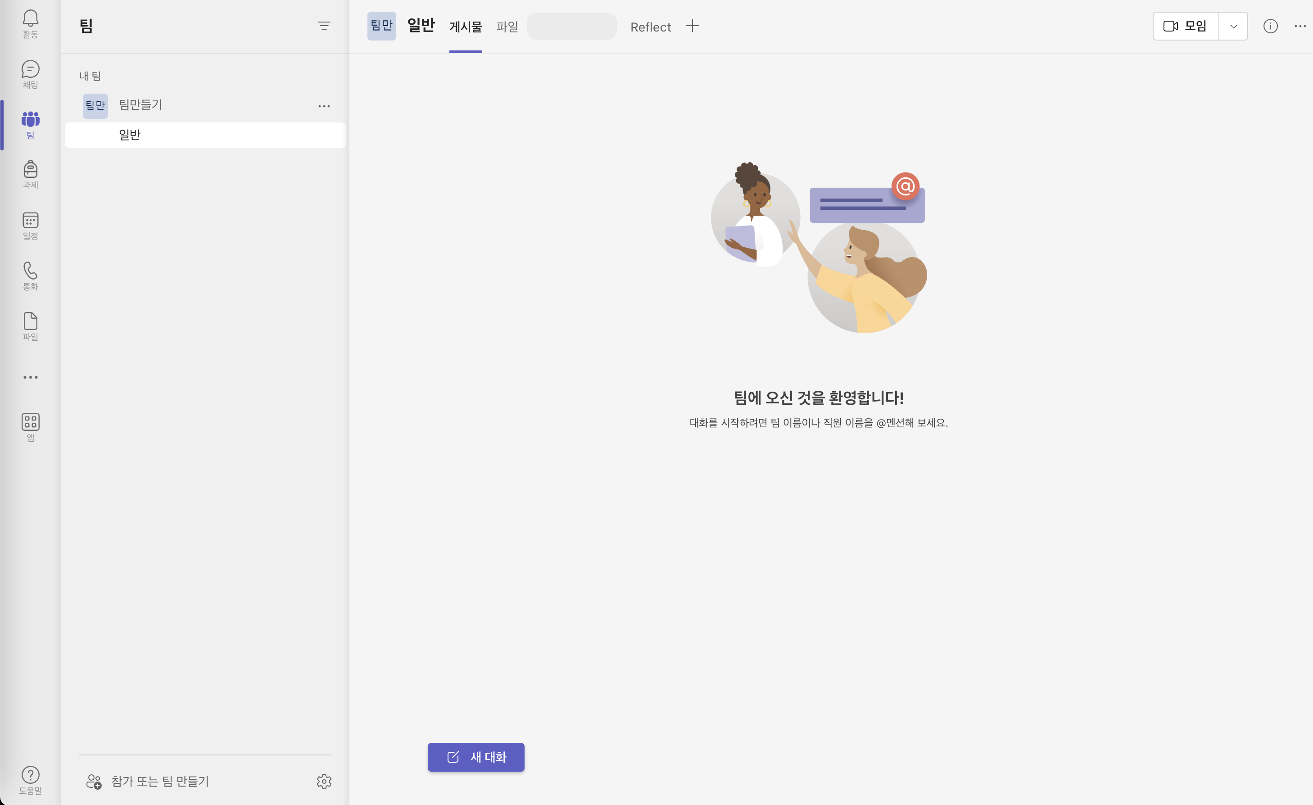The width and height of the screenshot is (1313, 805).
Task: Expand more apps ellipsis in sidebar
Action: (x=30, y=377)
